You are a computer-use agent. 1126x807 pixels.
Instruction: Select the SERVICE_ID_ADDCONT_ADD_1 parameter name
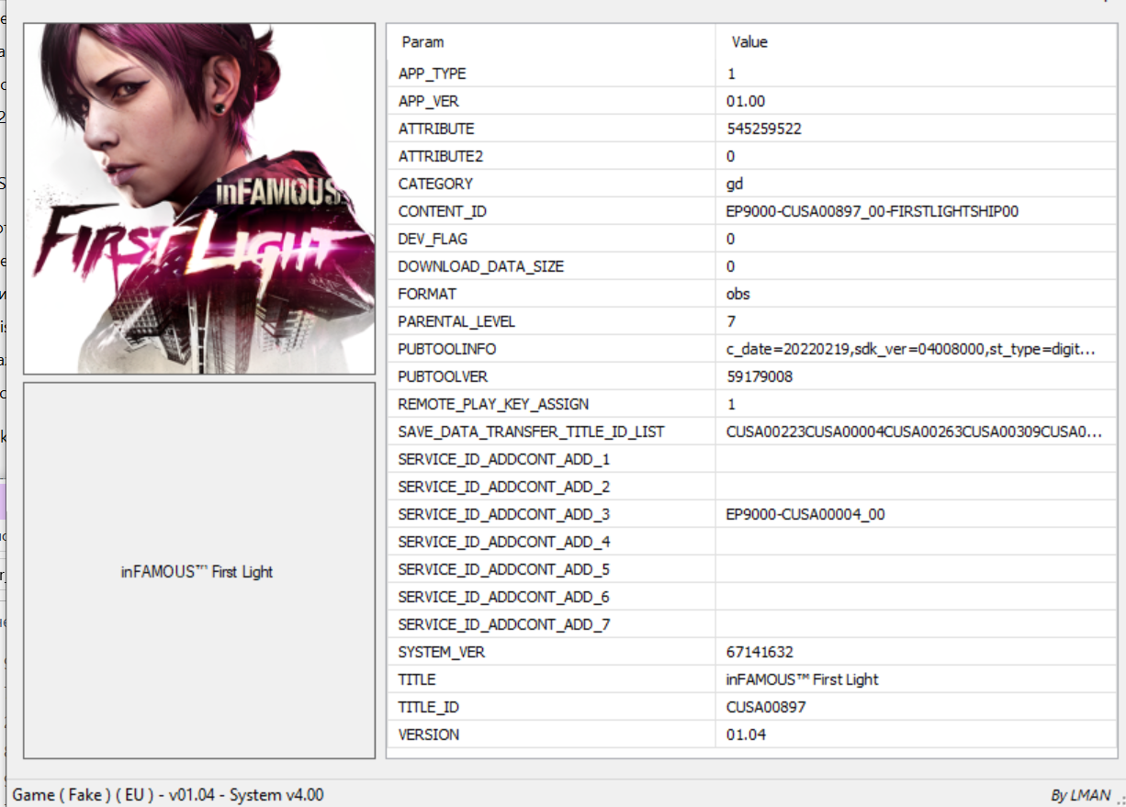[x=504, y=459]
